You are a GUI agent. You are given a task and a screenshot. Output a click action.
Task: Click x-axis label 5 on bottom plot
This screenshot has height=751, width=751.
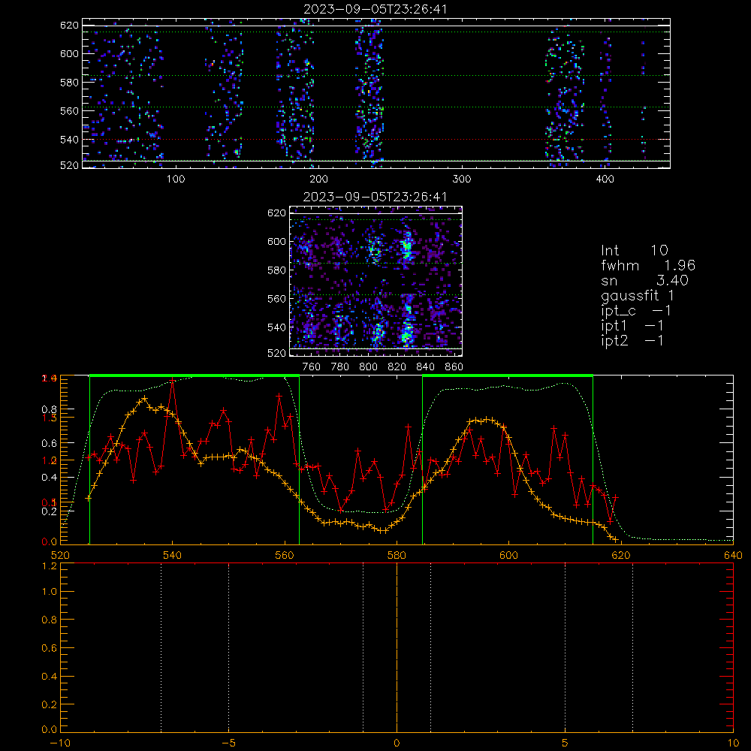click(566, 743)
